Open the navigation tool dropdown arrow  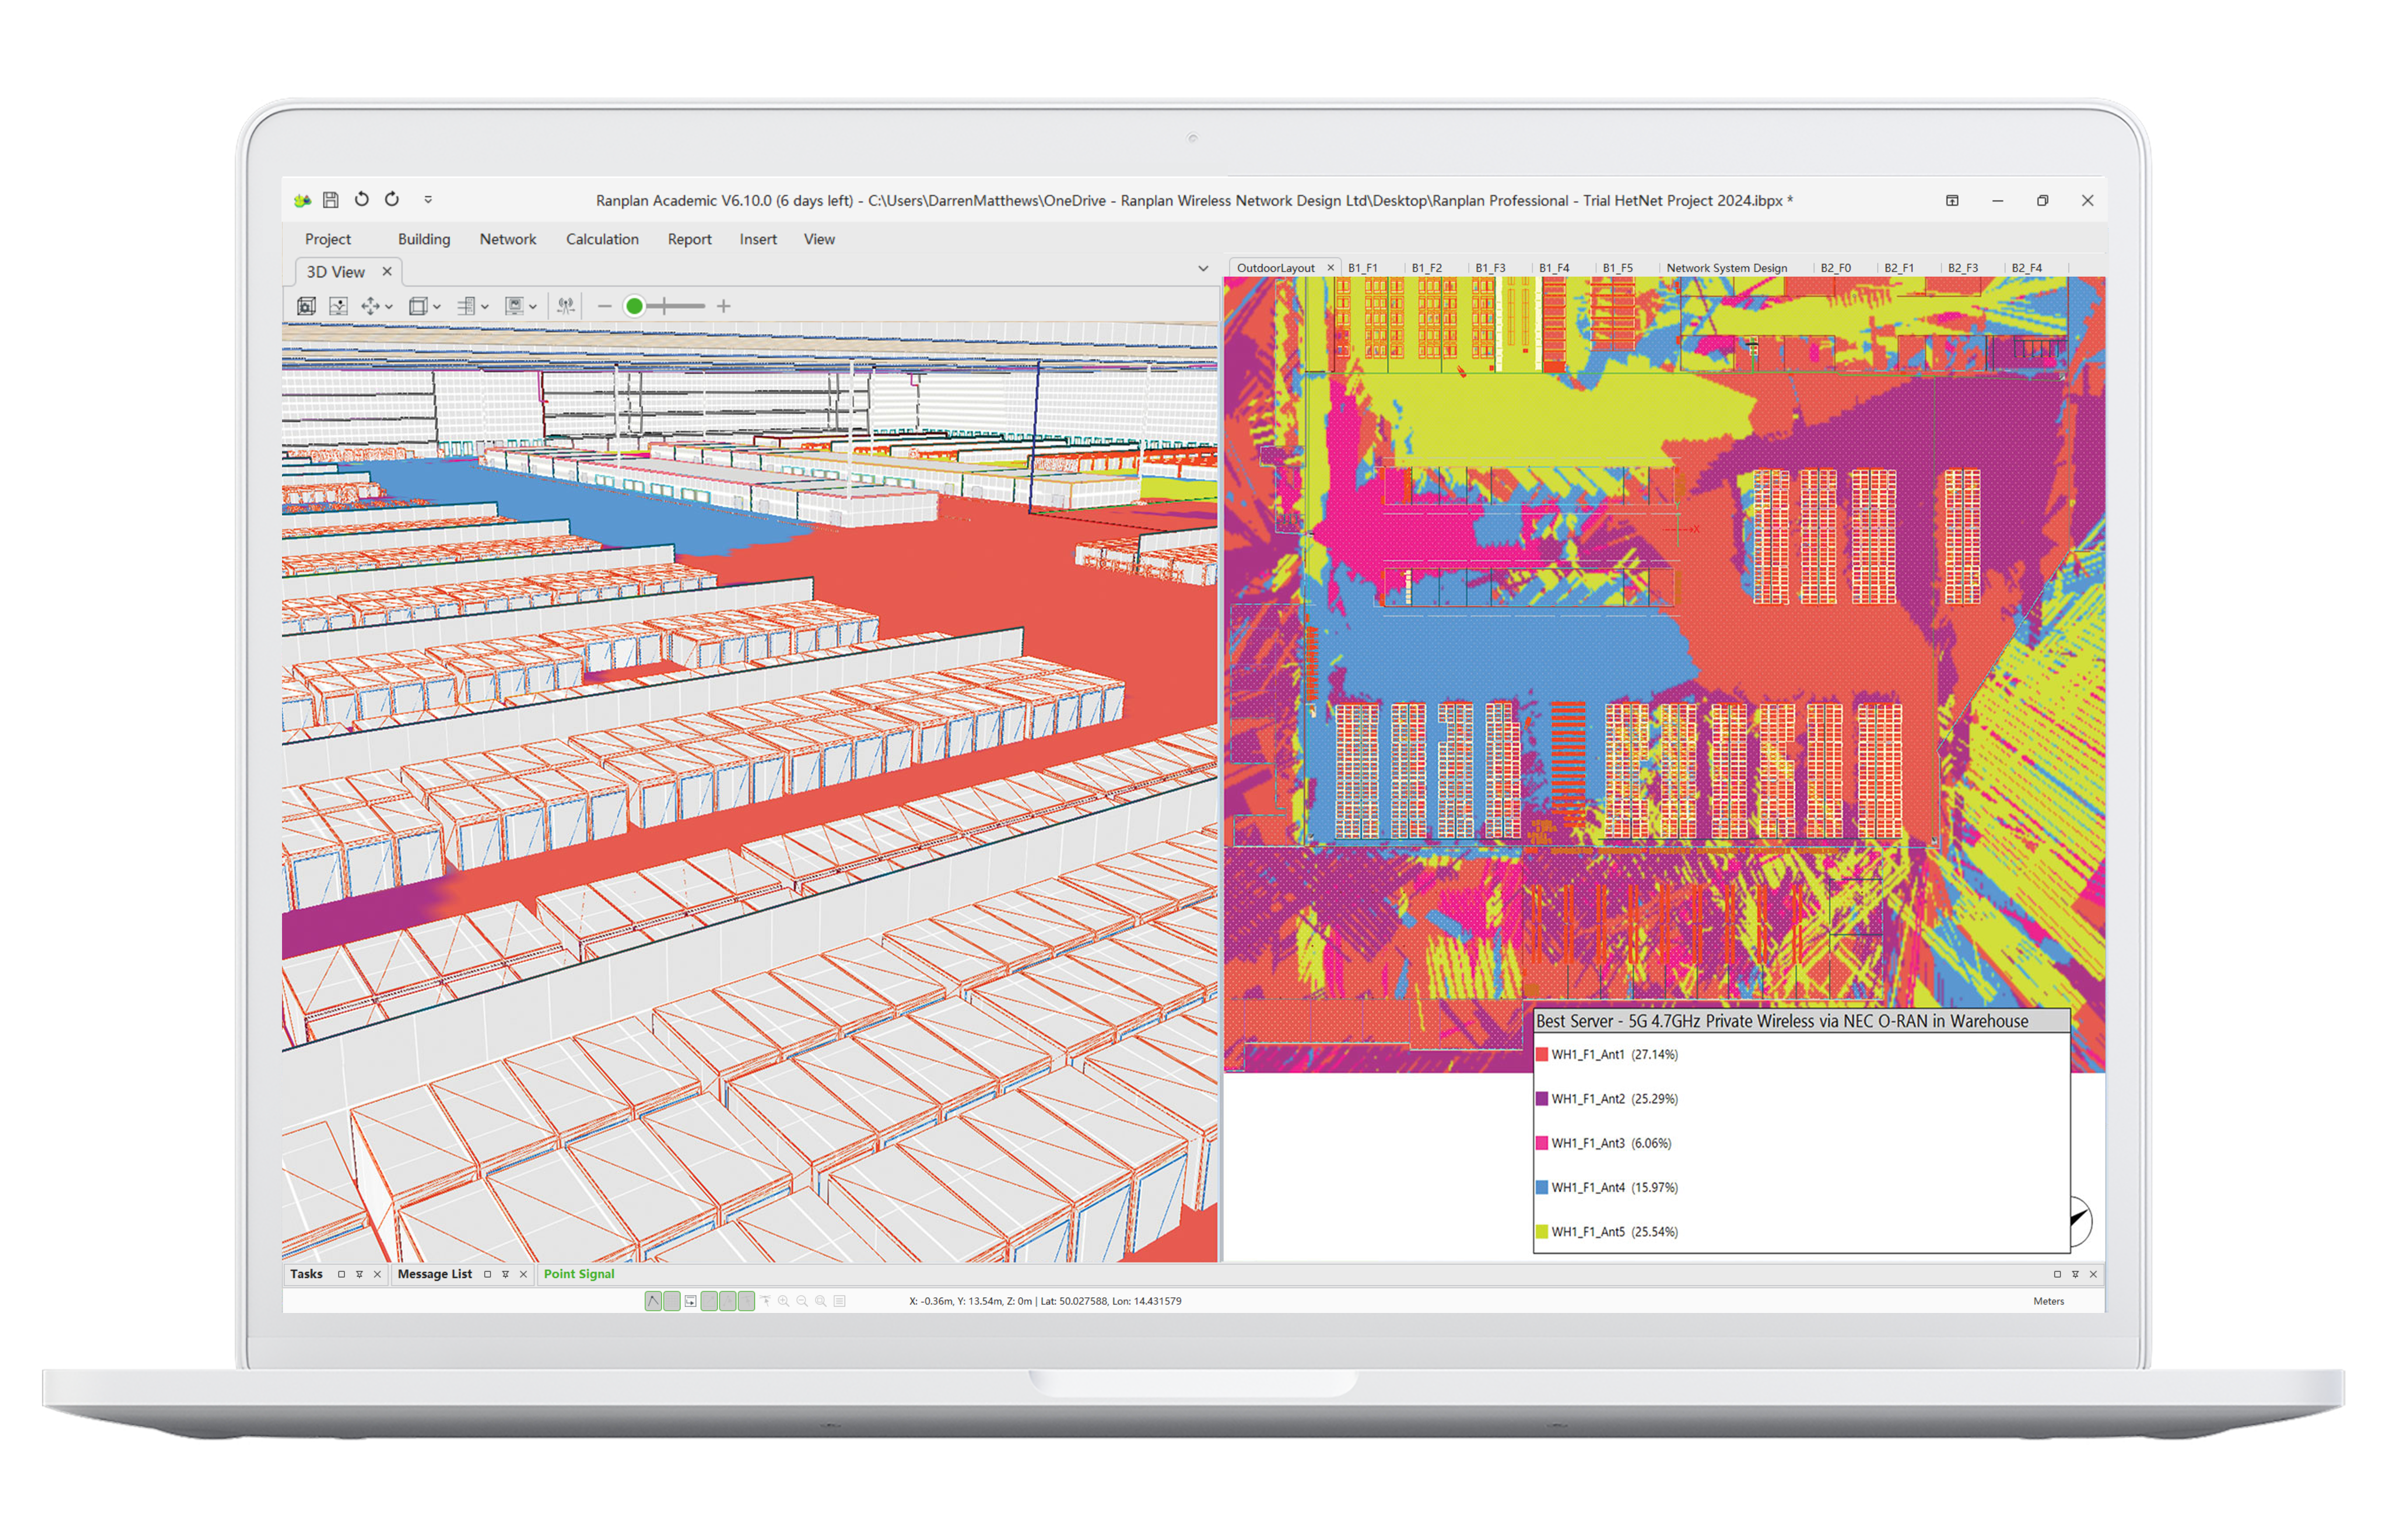pyautogui.click(x=389, y=307)
